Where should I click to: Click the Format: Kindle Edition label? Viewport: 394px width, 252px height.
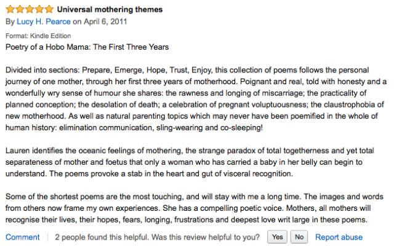[x=38, y=36]
